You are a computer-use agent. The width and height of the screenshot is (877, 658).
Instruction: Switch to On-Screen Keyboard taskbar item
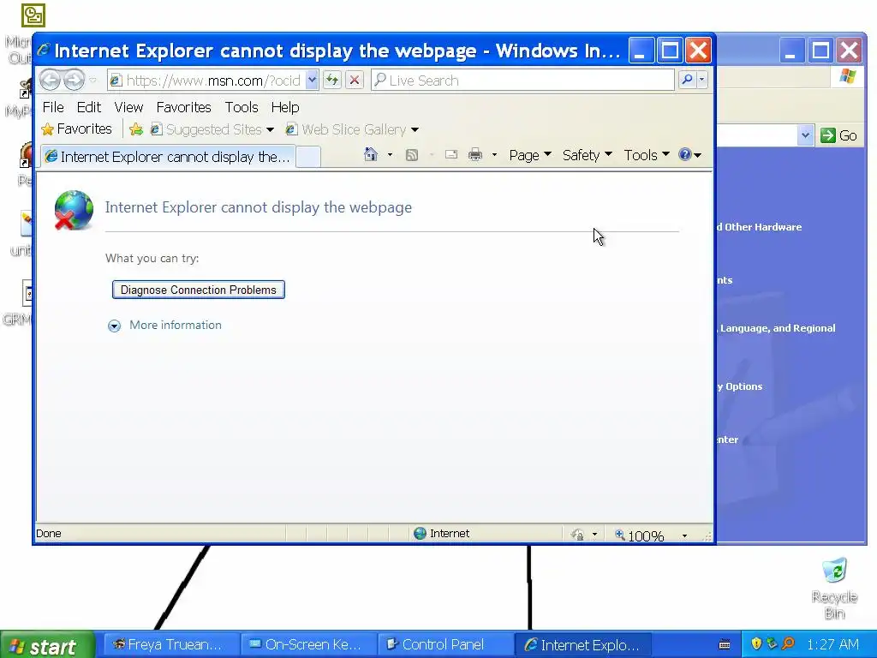click(x=308, y=644)
